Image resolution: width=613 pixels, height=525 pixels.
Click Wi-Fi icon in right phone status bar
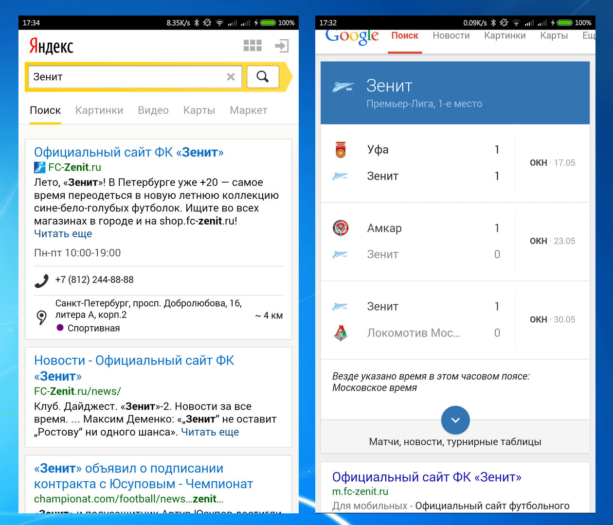click(516, 22)
